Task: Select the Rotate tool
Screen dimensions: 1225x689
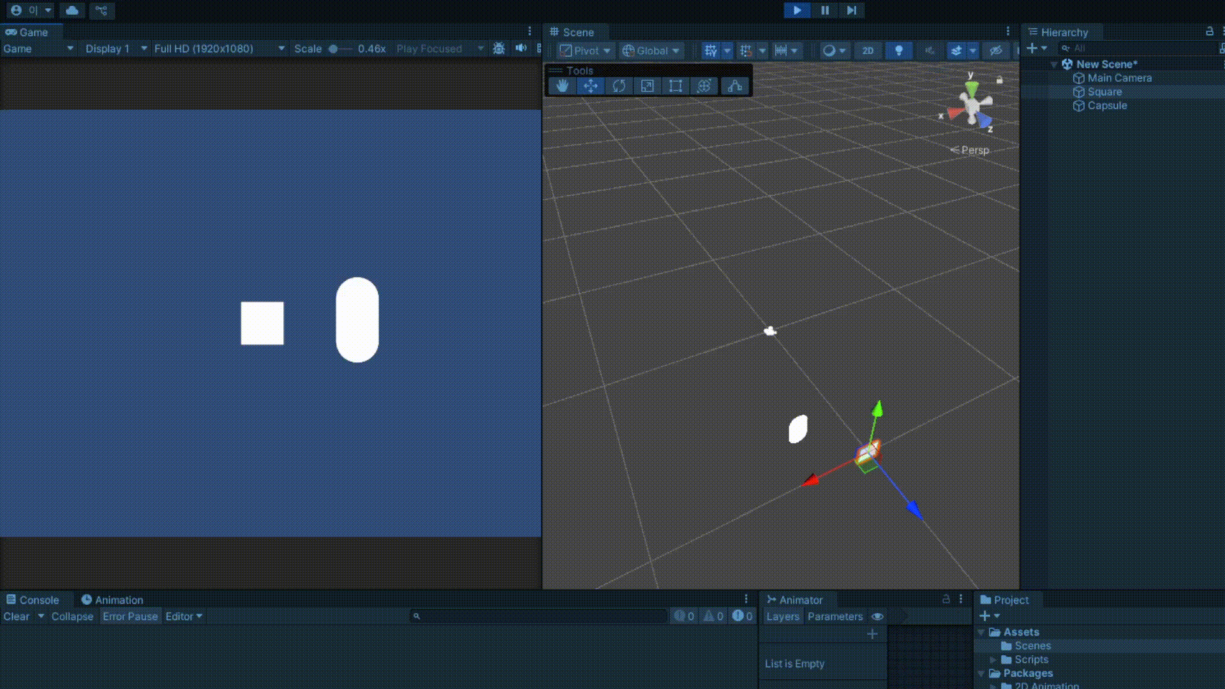Action: pos(619,86)
